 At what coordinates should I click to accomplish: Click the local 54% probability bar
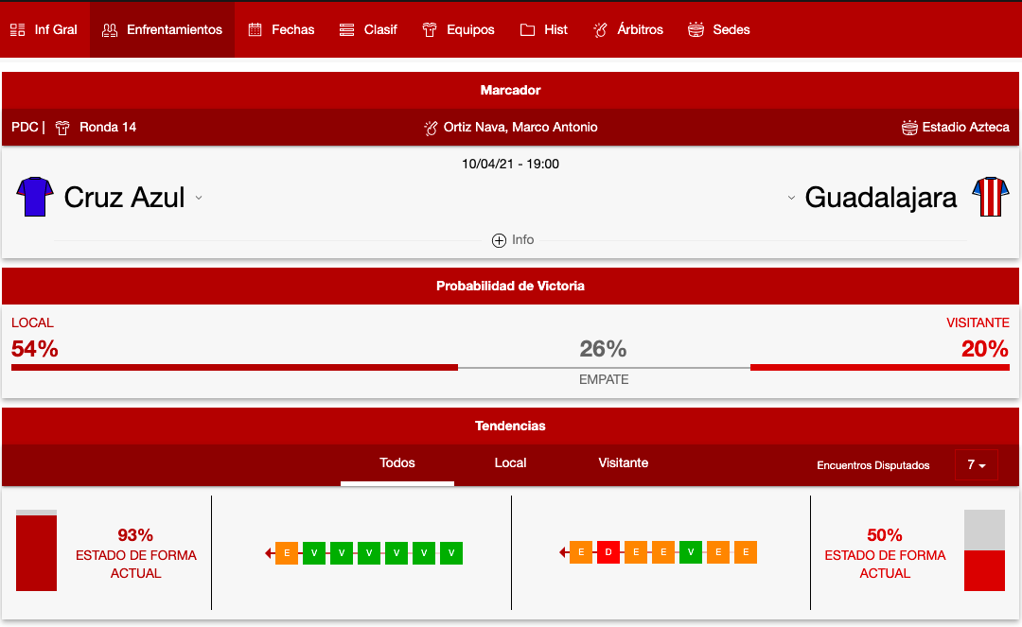pos(235,368)
